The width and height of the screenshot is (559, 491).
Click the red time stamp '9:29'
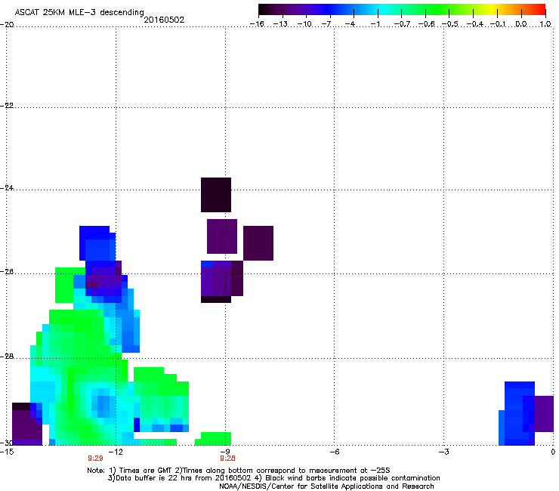pos(95,459)
